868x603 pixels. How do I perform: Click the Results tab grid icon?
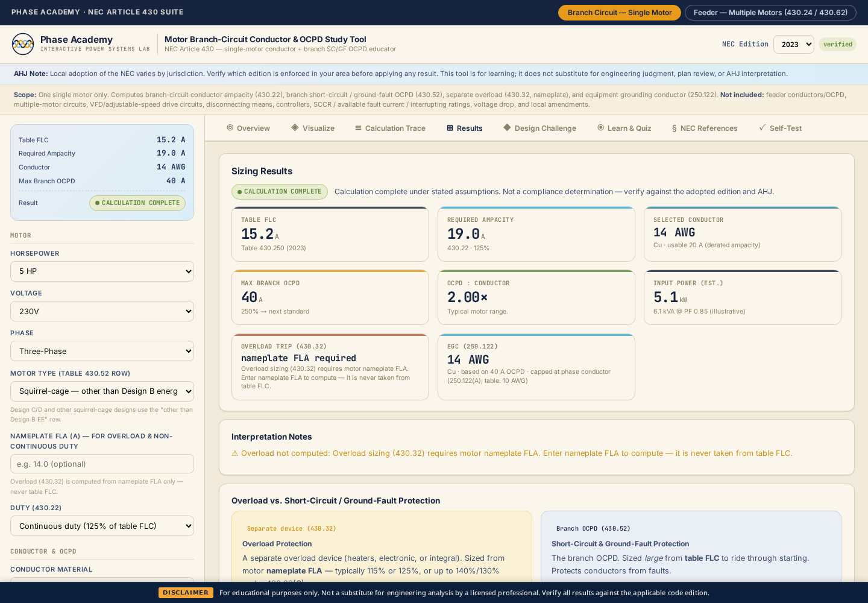(x=450, y=128)
